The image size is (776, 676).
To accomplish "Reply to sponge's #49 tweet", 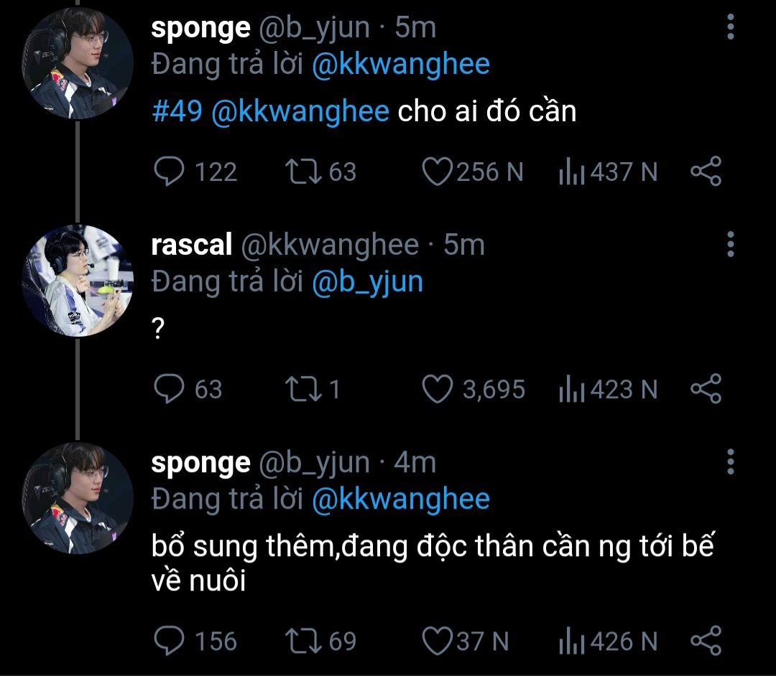I will point(170,172).
